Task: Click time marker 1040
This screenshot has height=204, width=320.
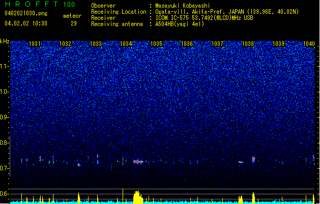Action: [x=309, y=44]
